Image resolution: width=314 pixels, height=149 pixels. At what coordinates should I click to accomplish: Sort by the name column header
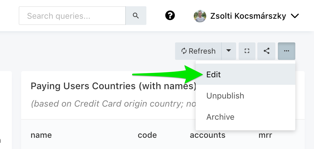(x=41, y=135)
